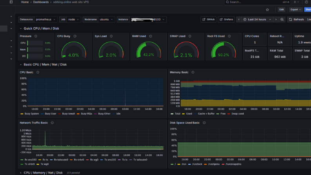Toggle Swap used series in legend

237,114
